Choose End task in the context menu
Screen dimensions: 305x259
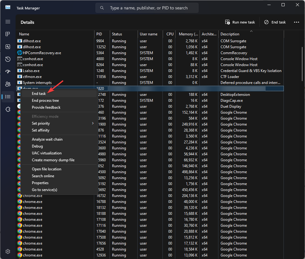pos(59,94)
